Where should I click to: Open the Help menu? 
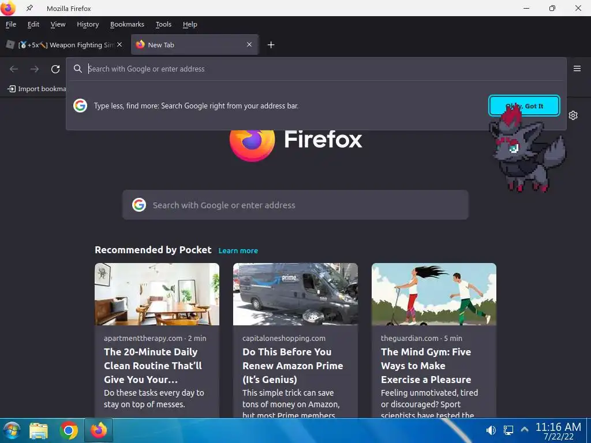point(190,24)
